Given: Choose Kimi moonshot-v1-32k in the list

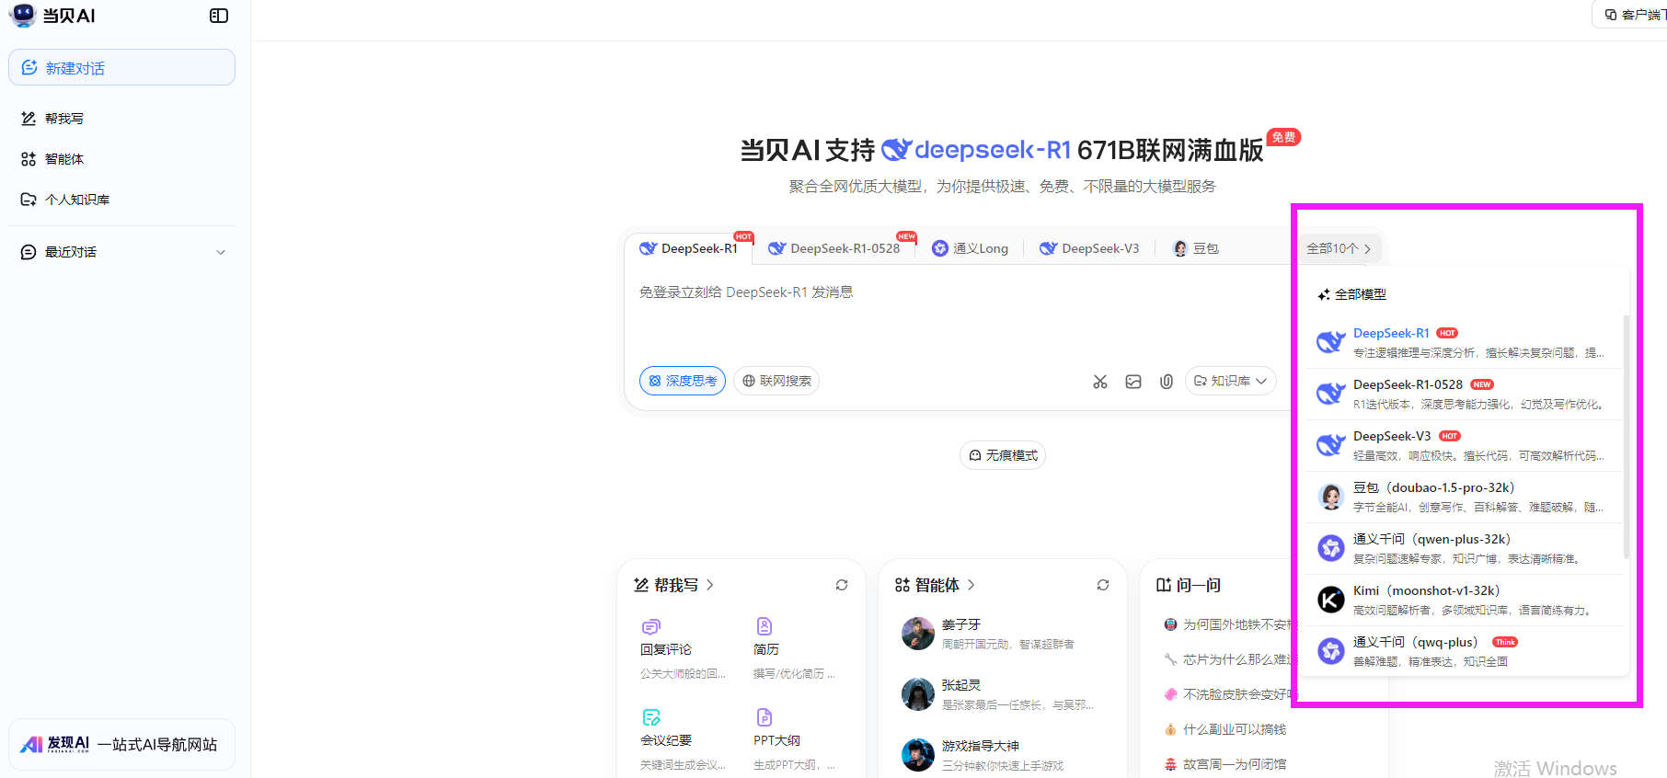Looking at the screenshot, I should [x=1465, y=600].
